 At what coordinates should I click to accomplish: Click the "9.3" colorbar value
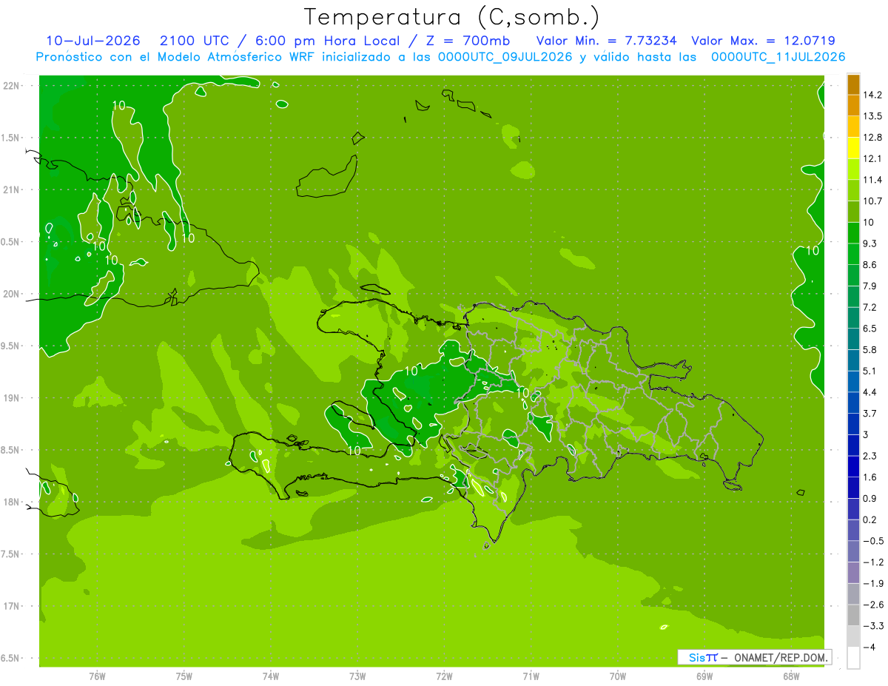click(869, 243)
